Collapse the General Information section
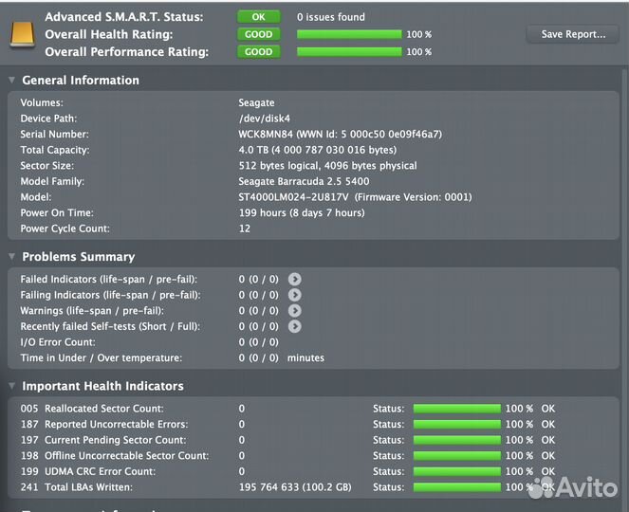 pyautogui.click(x=11, y=81)
